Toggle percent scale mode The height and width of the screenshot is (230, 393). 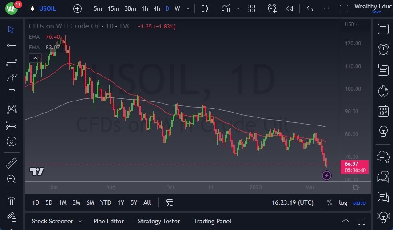[x=329, y=202]
